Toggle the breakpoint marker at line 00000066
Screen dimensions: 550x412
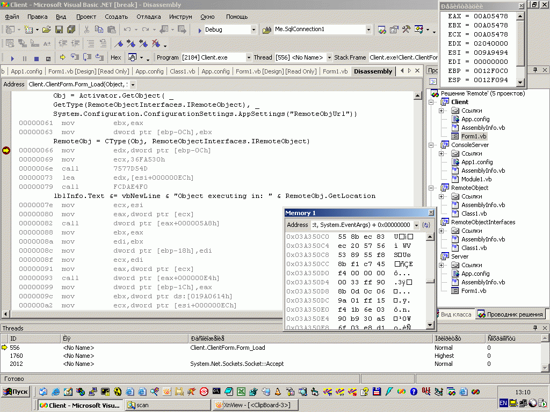pyautogui.click(x=6, y=151)
